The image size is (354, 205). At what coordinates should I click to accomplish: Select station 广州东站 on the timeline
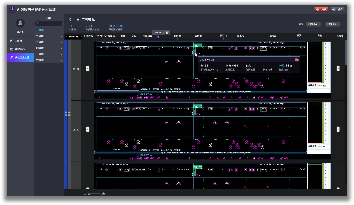click(x=89, y=36)
